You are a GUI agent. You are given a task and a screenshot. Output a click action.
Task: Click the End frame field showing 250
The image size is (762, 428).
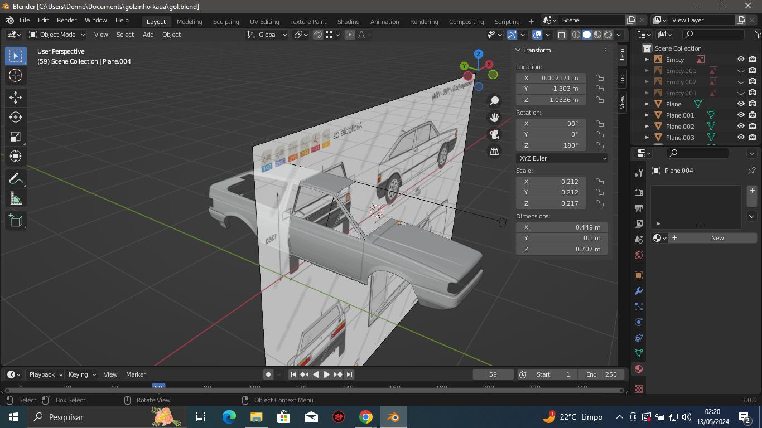601,374
